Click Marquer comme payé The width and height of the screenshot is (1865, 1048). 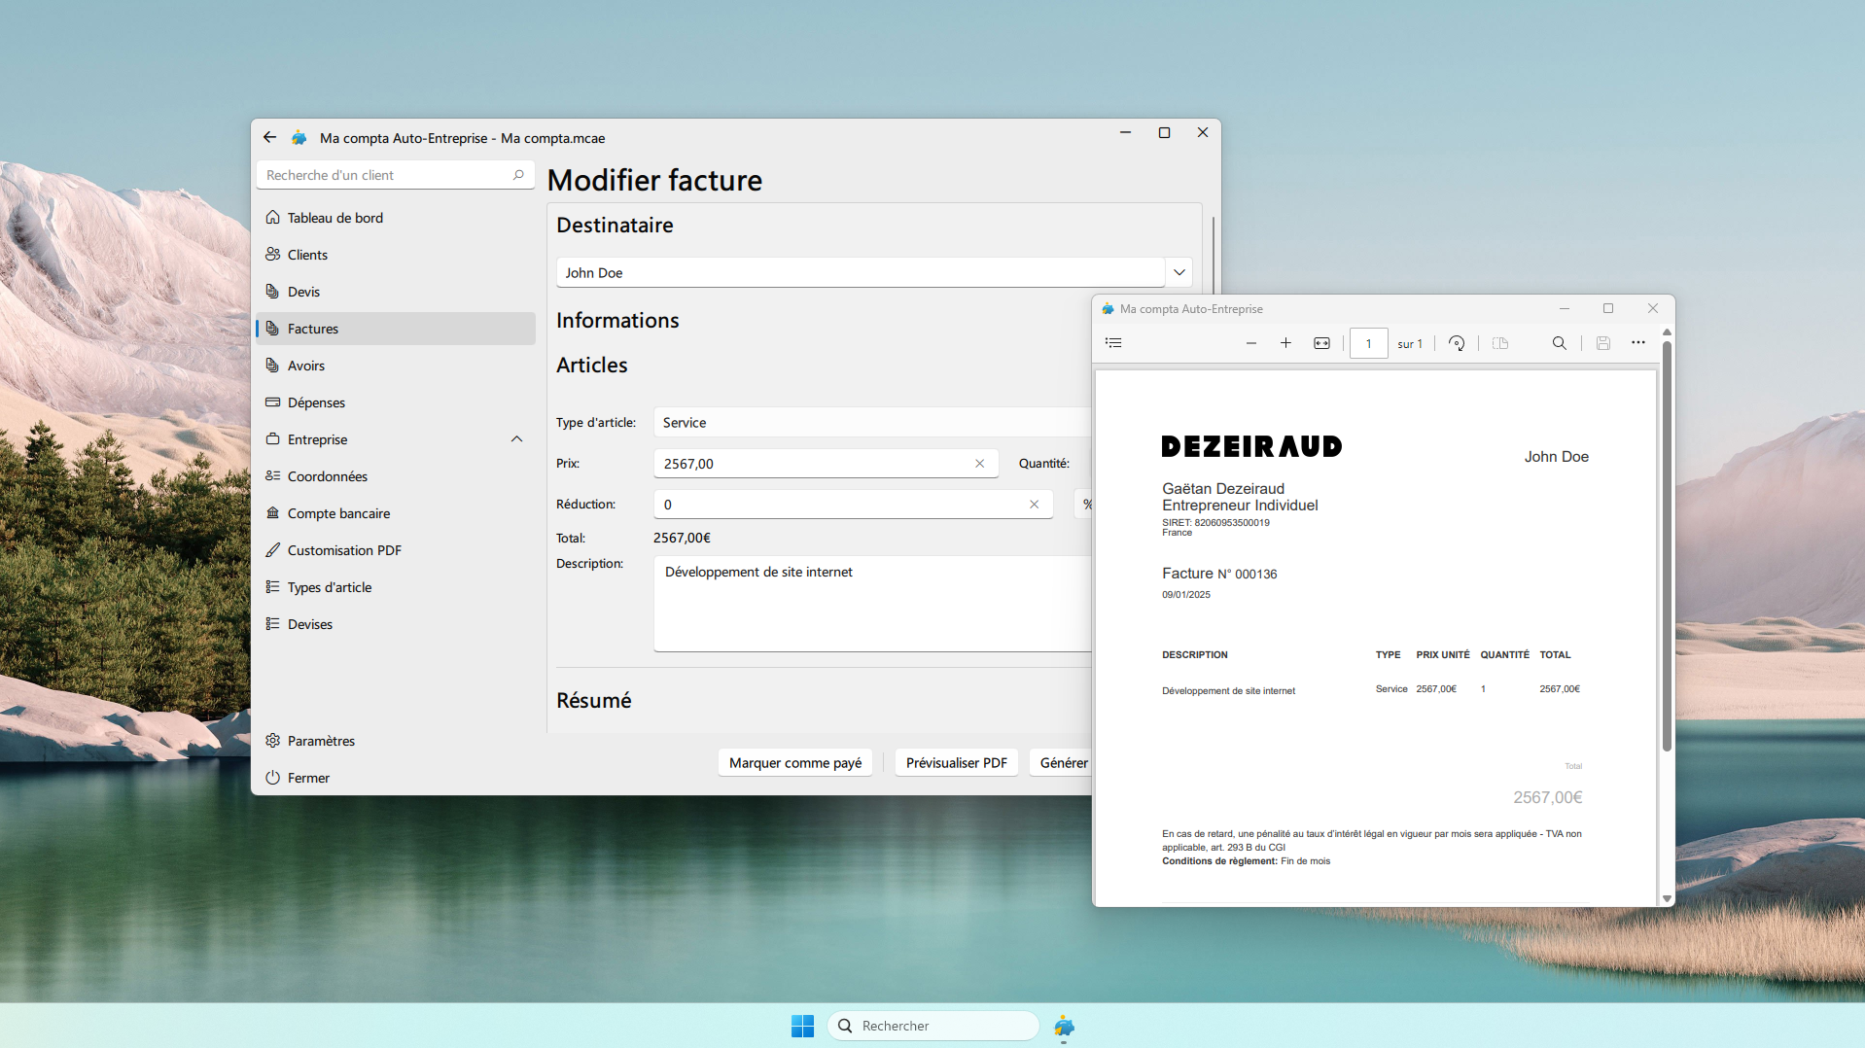click(794, 762)
